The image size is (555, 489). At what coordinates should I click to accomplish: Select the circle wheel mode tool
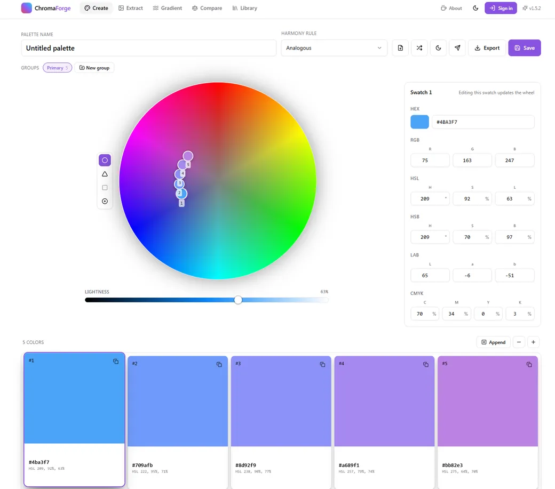point(105,160)
